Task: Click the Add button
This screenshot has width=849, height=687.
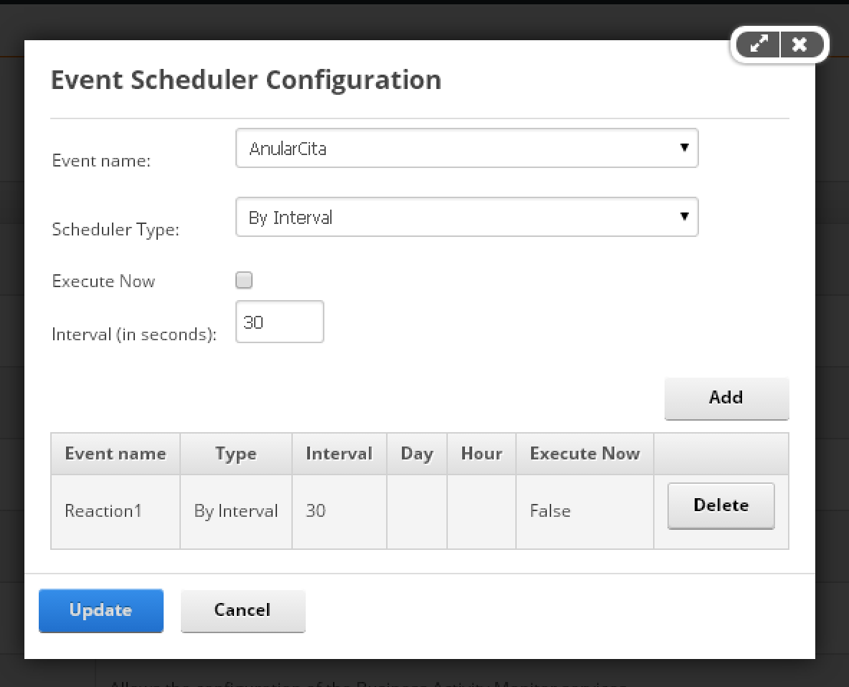Action: pyautogui.click(x=726, y=398)
